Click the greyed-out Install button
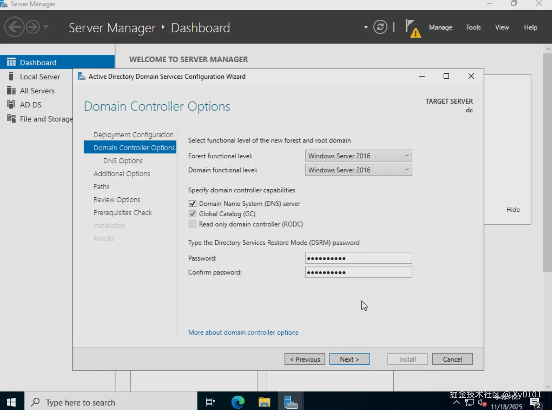 click(407, 359)
